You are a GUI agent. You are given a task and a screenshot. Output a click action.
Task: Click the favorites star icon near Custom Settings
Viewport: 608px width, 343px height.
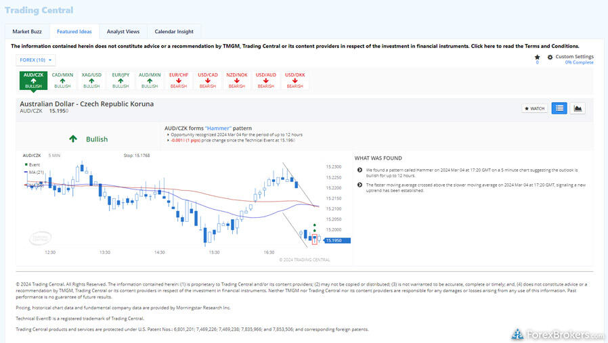(537, 58)
